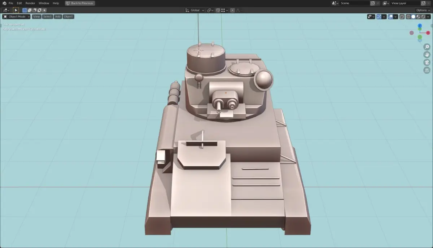
Task: Click the View Layer name field
Action: coord(406,3)
